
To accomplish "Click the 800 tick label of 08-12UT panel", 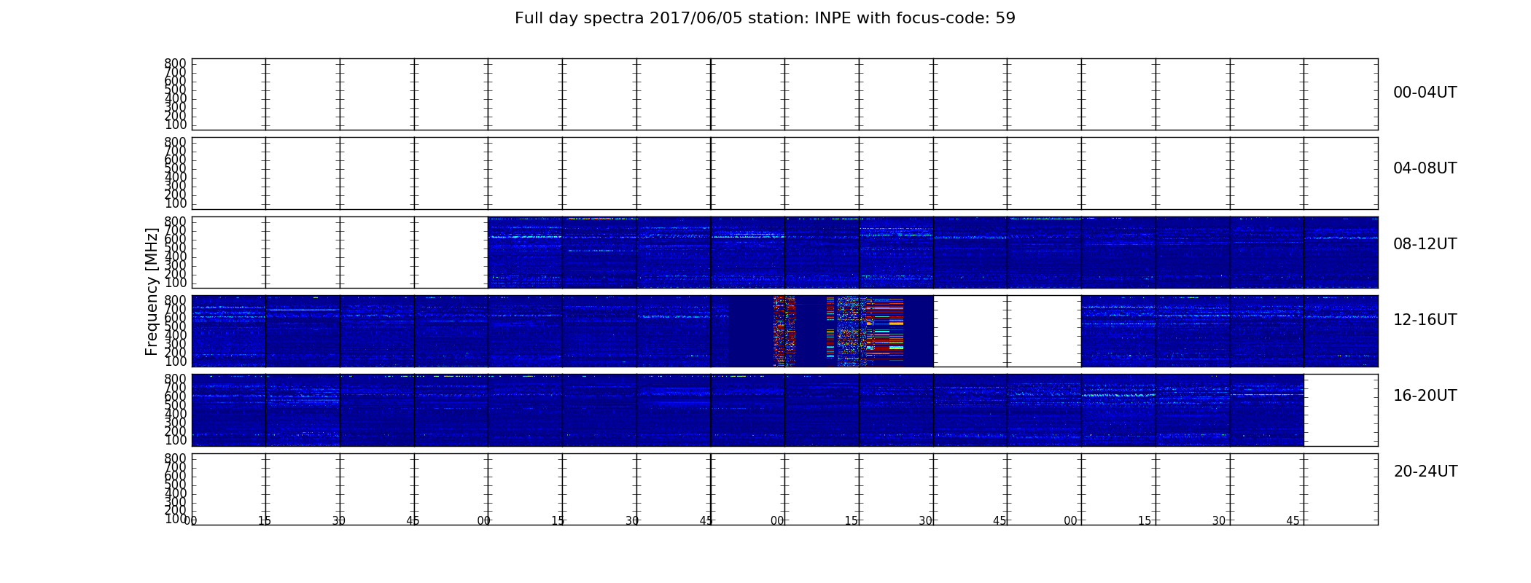I will click(175, 222).
